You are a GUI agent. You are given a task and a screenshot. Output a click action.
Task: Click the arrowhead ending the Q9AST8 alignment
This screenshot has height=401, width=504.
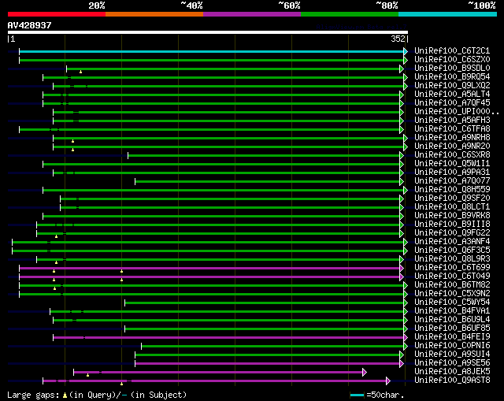(388, 381)
